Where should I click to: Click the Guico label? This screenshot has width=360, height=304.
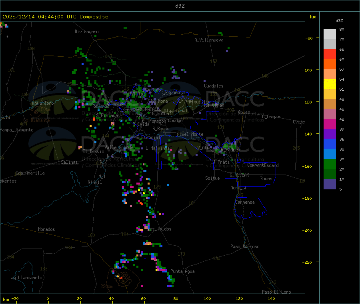tap(244, 112)
